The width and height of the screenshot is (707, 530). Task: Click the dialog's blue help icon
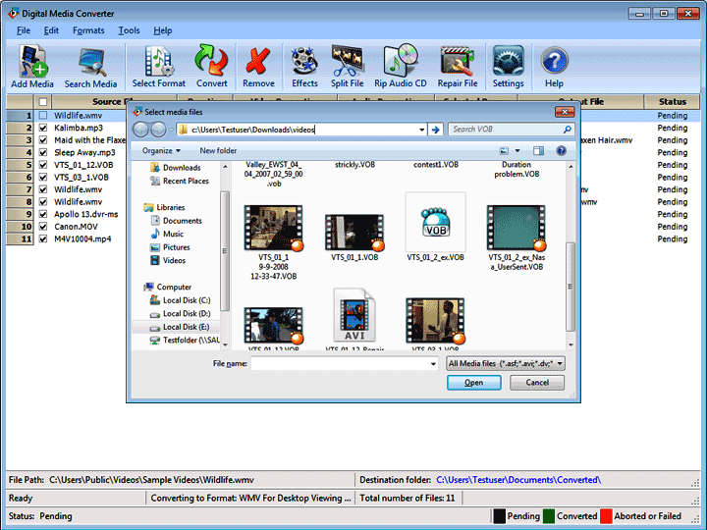[x=561, y=150]
